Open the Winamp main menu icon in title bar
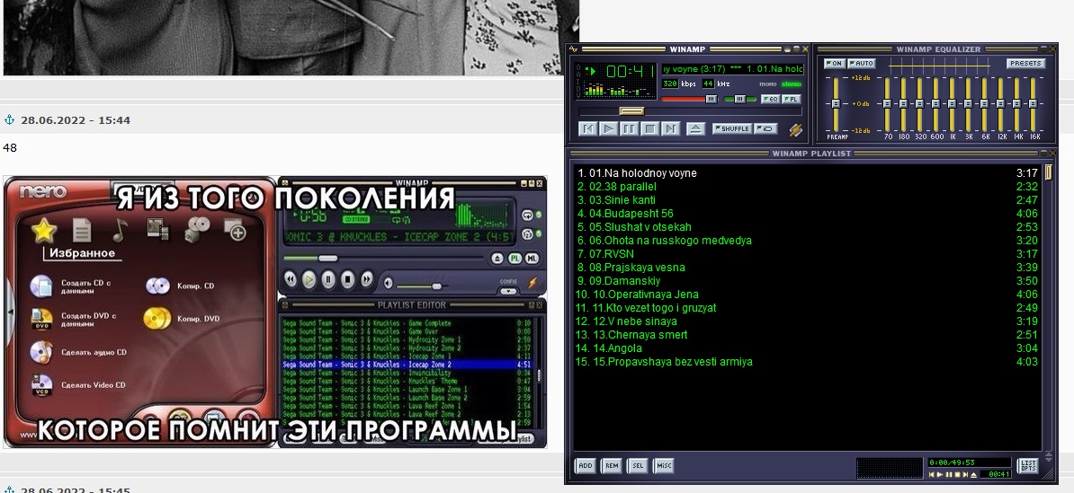The image size is (1074, 493). tap(573, 49)
